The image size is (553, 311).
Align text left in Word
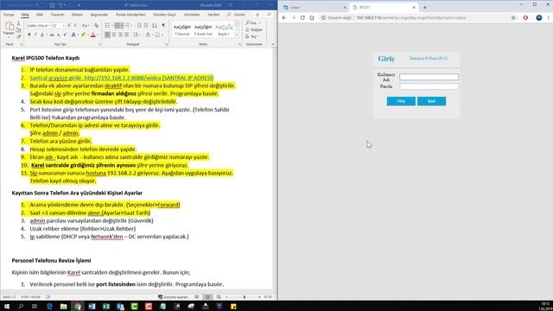coord(107,35)
